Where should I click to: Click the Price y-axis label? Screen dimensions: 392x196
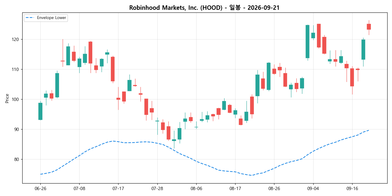click(x=7, y=98)
